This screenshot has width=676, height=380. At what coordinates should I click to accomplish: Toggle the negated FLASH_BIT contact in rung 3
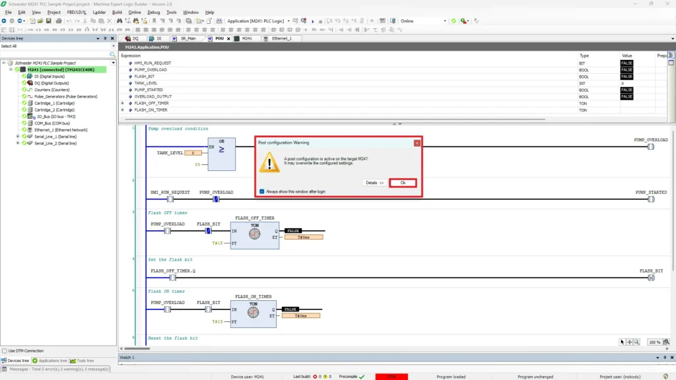[208, 231]
